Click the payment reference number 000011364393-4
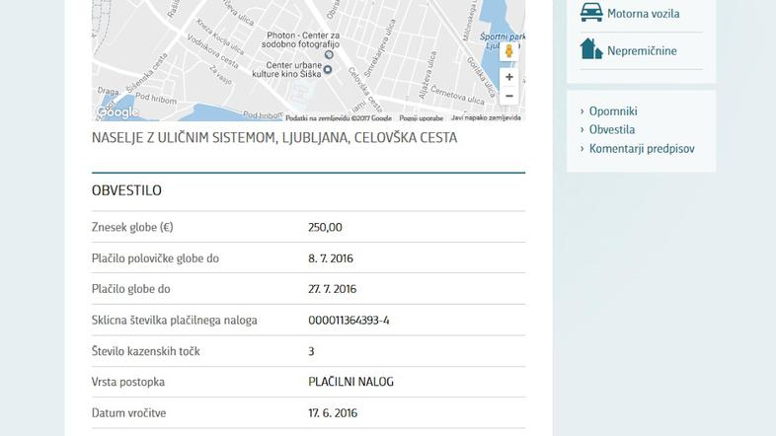Viewport: 776px width, 436px height. [x=349, y=321]
